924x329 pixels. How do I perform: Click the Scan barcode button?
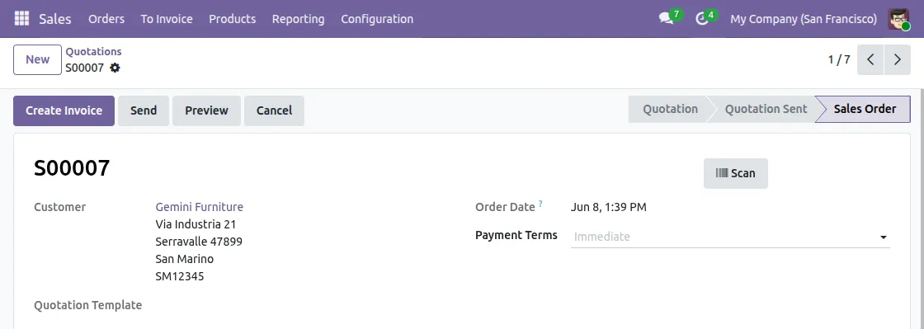(x=735, y=174)
